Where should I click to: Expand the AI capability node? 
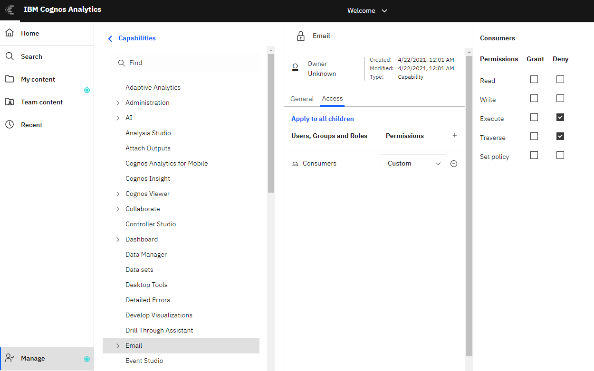(x=118, y=118)
